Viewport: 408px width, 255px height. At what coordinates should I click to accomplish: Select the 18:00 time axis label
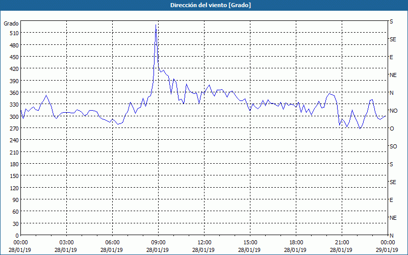[x=296, y=243]
